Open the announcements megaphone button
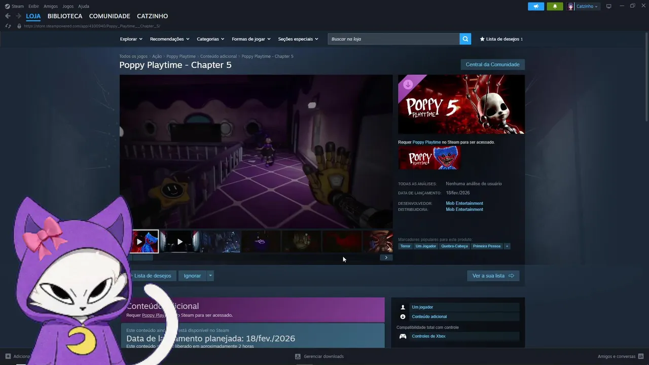 536,7
